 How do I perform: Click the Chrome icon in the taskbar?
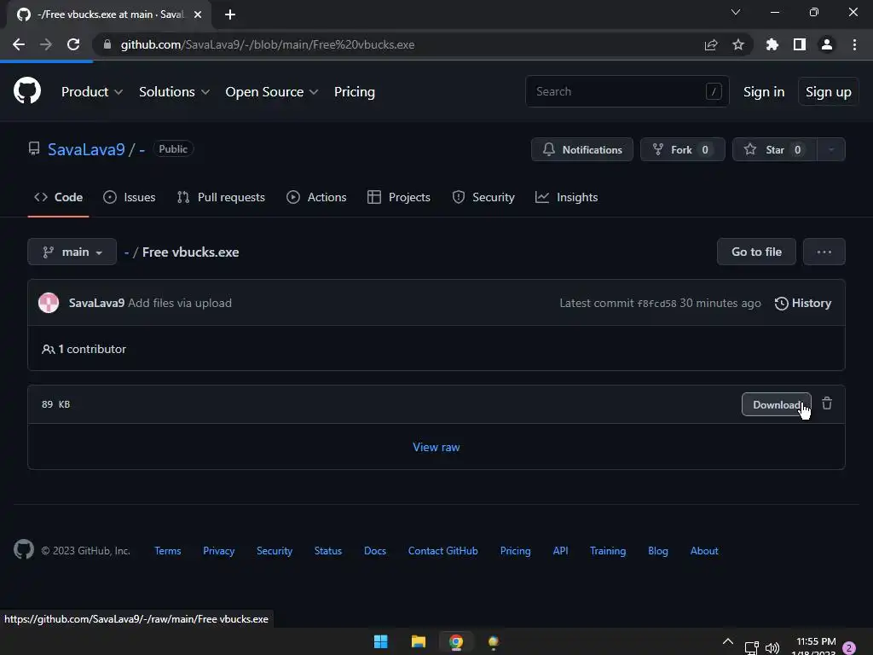(456, 641)
